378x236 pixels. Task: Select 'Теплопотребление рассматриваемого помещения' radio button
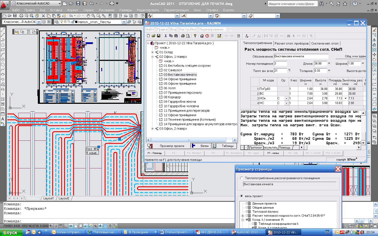pyautogui.click(x=242, y=178)
